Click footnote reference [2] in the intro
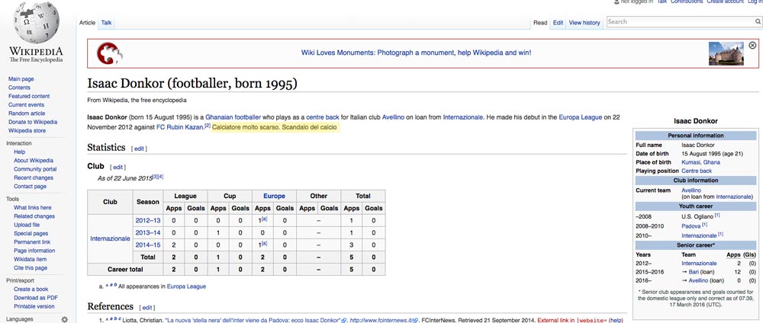This screenshot has height=323, width=763. 208,126
